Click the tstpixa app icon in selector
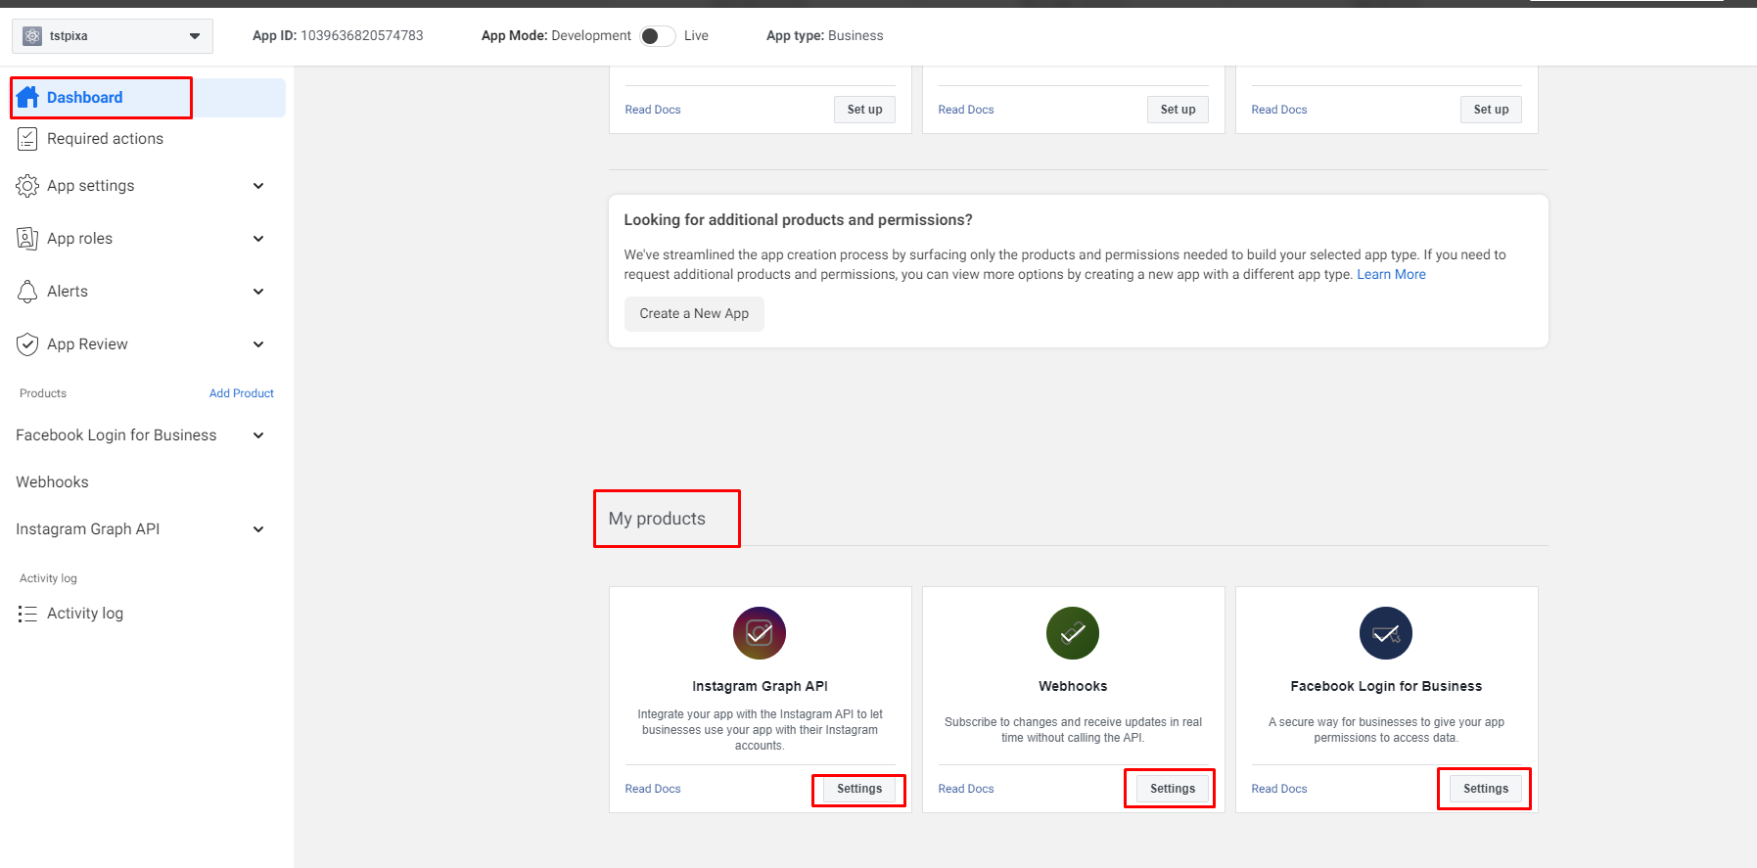The height and width of the screenshot is (868, 1757). pos(32,36)
